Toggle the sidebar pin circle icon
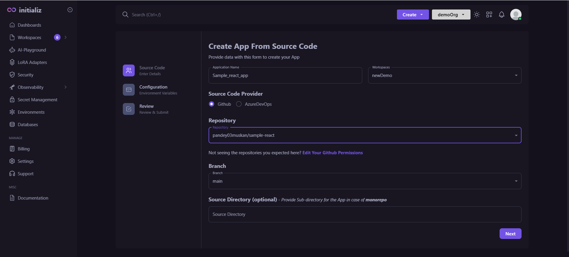Image resolution: width=569 pixels, height=257 pixels. [70, 10]
